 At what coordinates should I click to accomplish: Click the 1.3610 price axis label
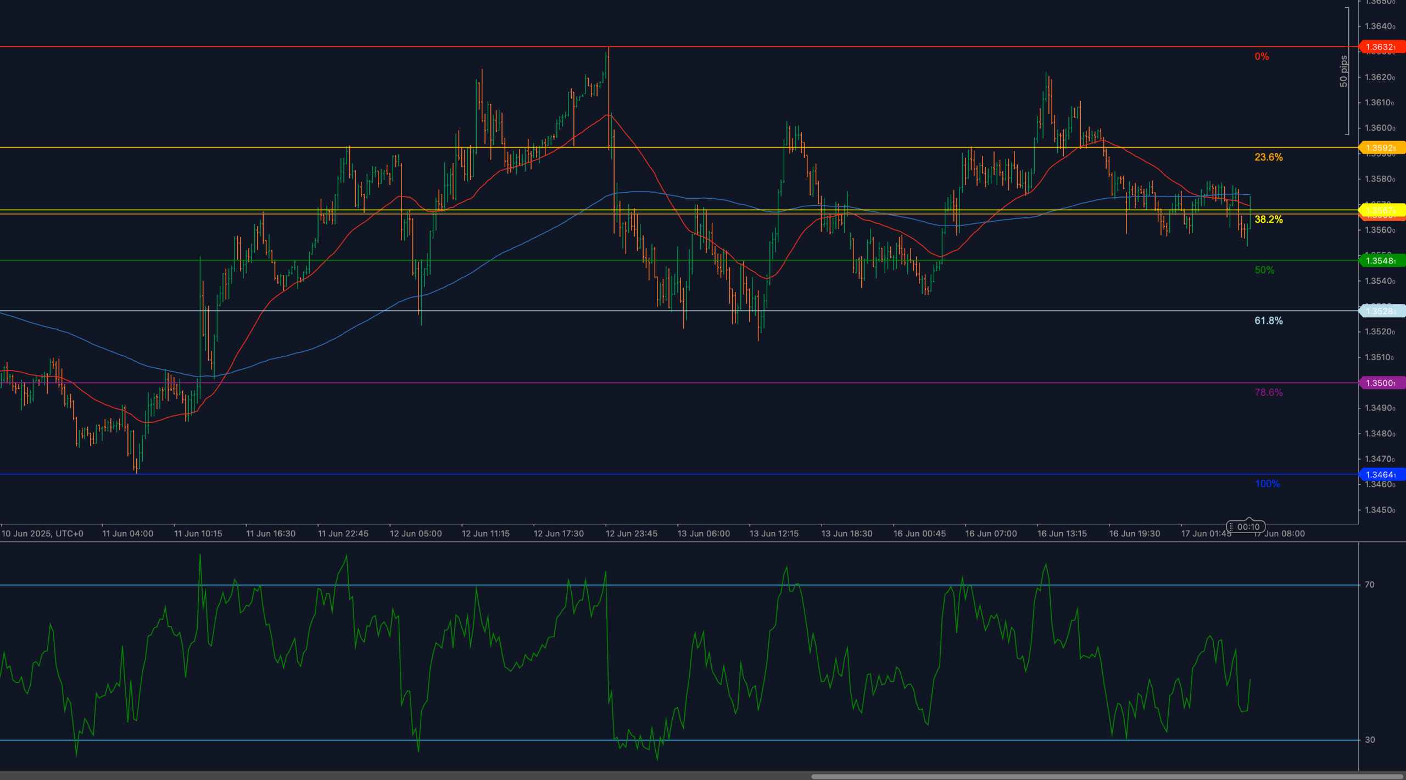pyautogui.click(x=1380, y=103)
